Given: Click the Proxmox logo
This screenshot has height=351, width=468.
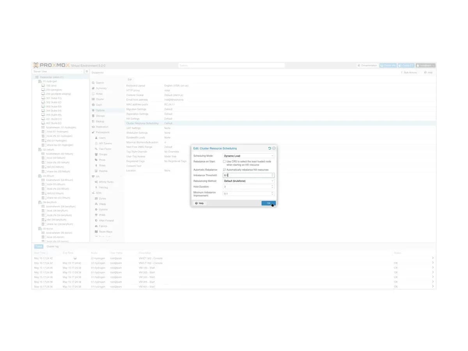Looking at the screenshot, I should (51, 66).
